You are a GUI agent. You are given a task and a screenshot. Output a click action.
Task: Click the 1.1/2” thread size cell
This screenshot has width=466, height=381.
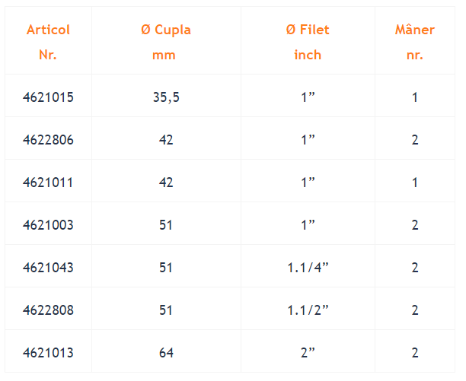[x=308, y=310]
